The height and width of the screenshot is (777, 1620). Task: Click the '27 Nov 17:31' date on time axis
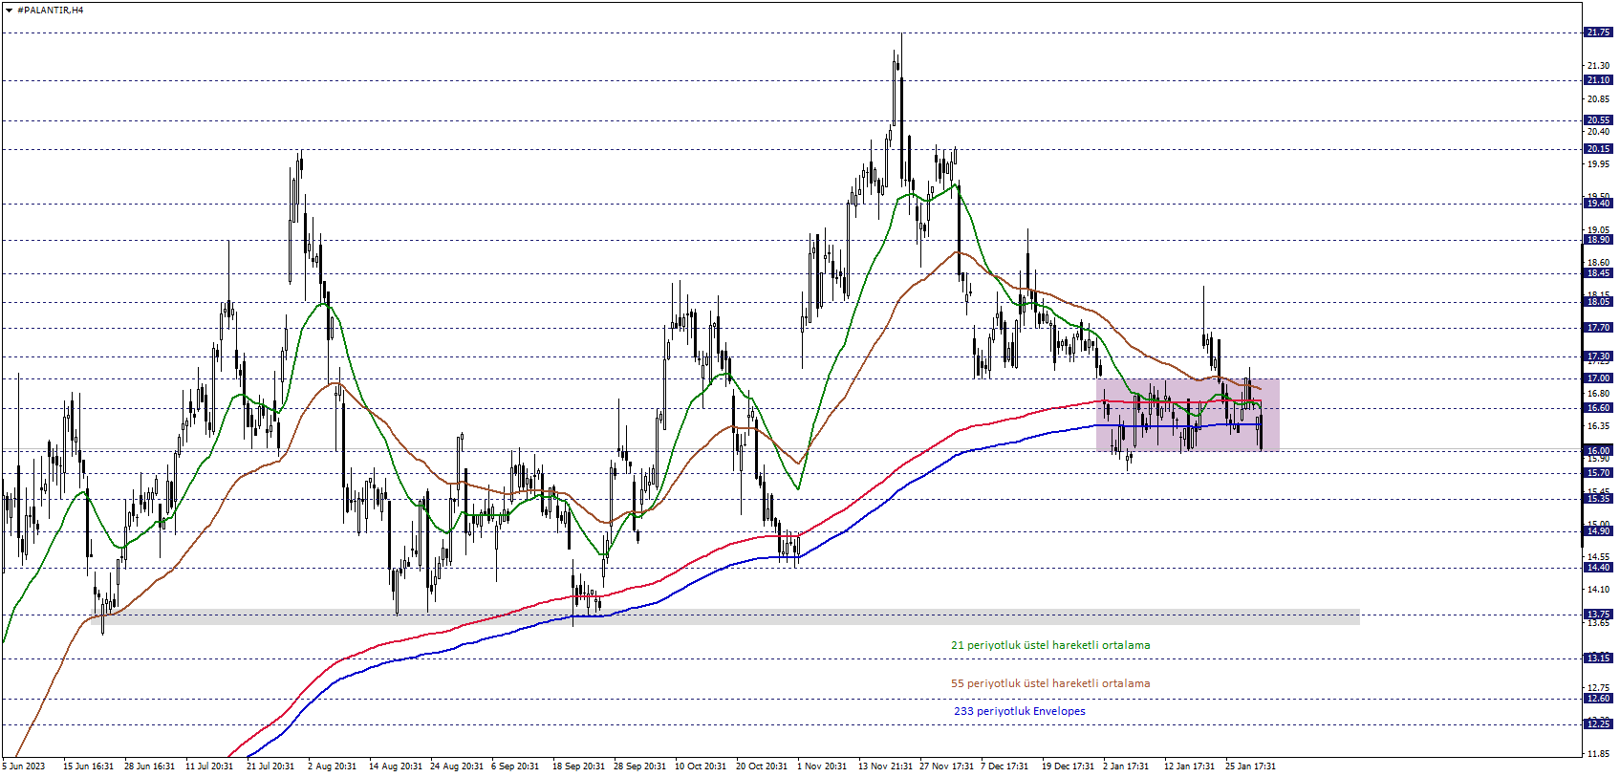pyautogui.click(x=946, y=766)
